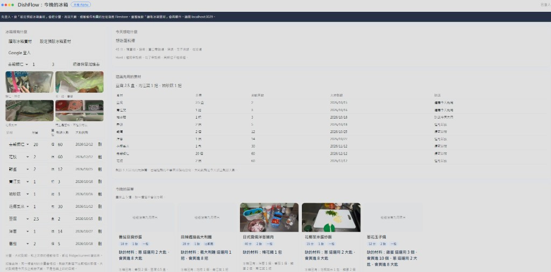Delete the 番茄 row dated 2026/10/18
551x272 pixels.
[x=100, y=244]
